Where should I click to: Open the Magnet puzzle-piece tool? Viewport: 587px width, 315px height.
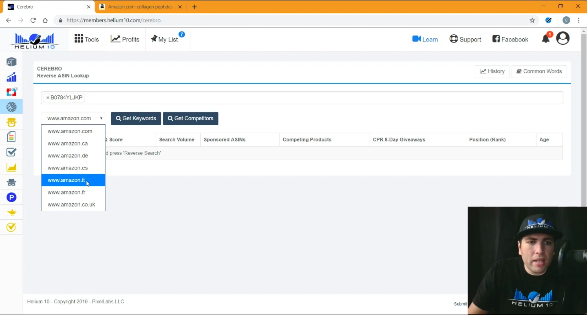11,92
